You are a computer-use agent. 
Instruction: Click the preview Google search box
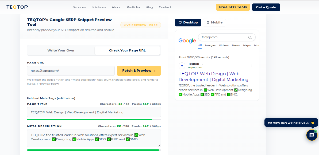point(227,37)
